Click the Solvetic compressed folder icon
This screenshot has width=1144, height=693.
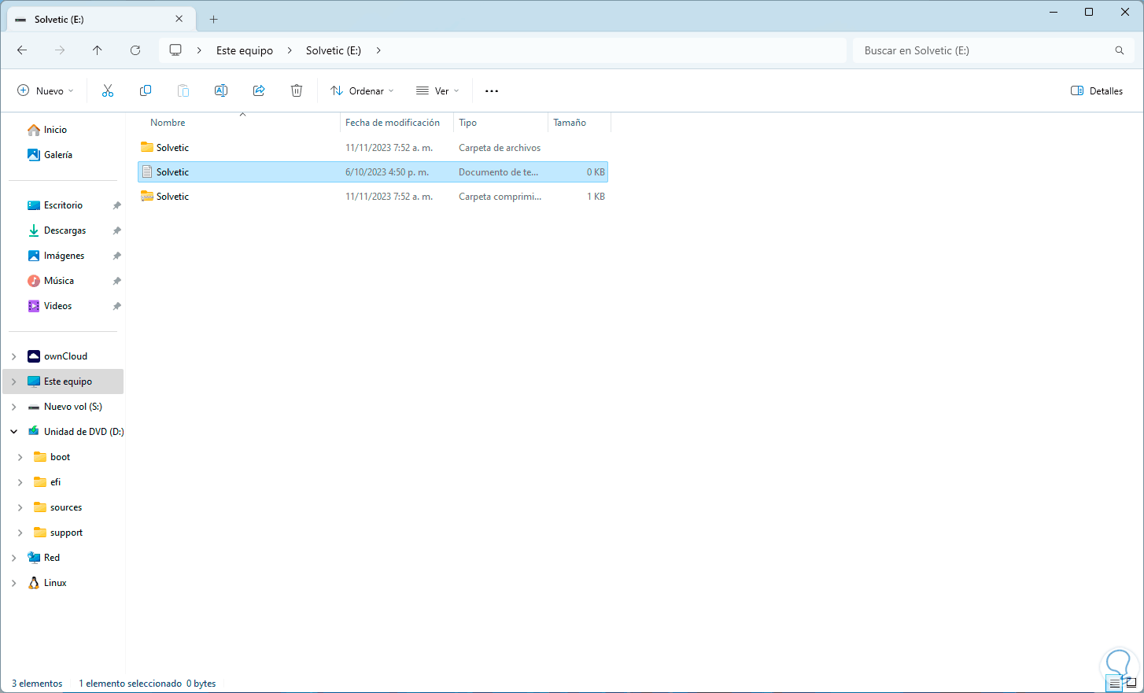[x=147, y=196]
